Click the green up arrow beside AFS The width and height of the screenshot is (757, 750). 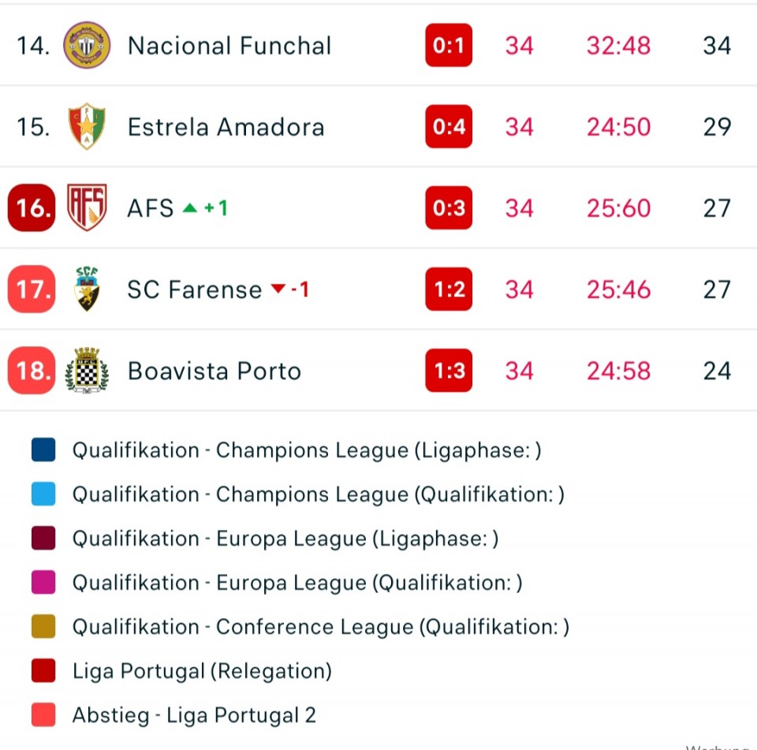pos(190,208)
